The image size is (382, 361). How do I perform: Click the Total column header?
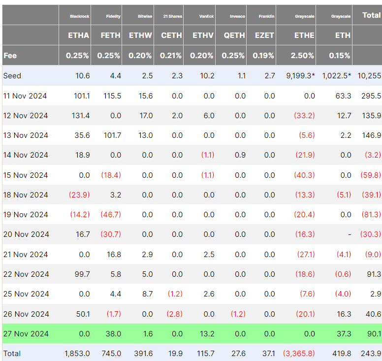[x=371, y=15]
